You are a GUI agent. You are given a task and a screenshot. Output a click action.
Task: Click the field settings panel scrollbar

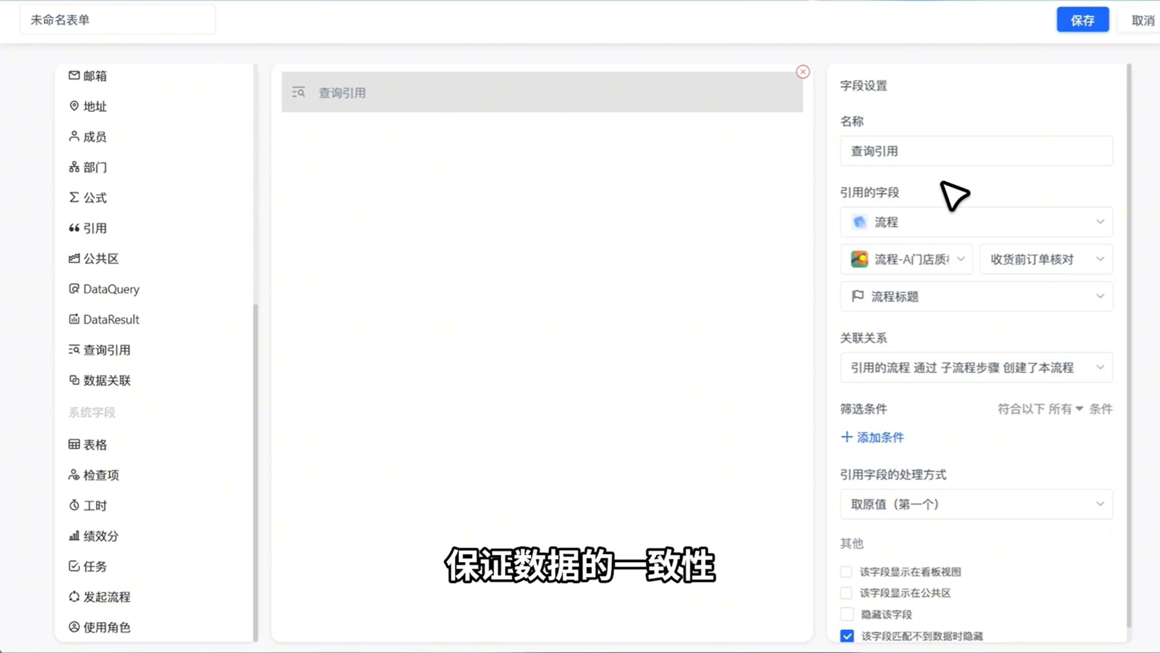1129,345
